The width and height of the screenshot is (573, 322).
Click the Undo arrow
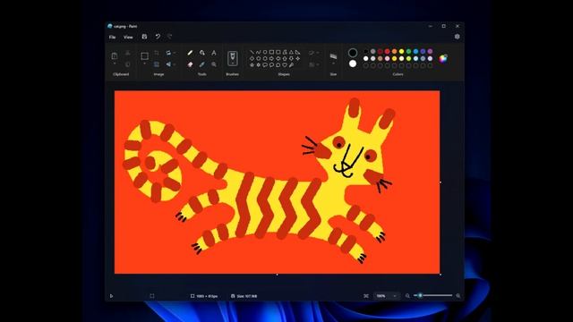coord(158,37)
